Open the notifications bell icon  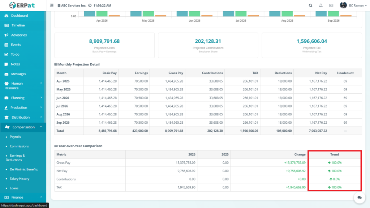pos(321,5)
